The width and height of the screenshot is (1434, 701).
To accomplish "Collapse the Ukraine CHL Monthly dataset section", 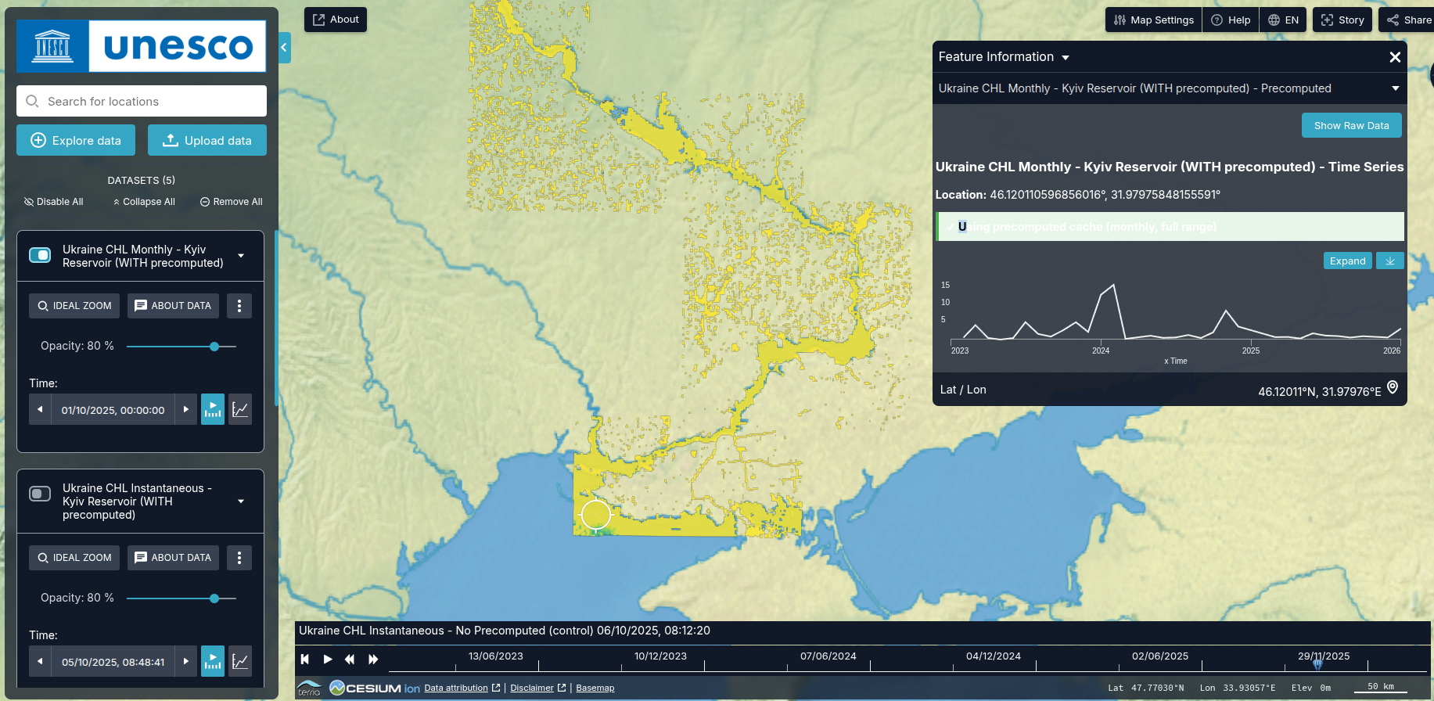I will pyautogui.click(x=241, y=256).
